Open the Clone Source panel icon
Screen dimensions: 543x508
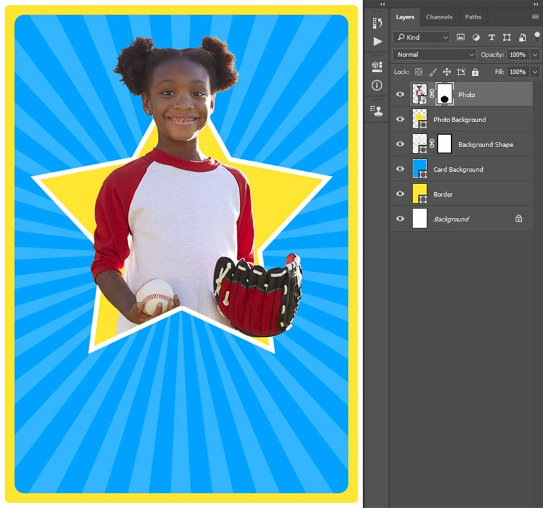pos(377,111)
